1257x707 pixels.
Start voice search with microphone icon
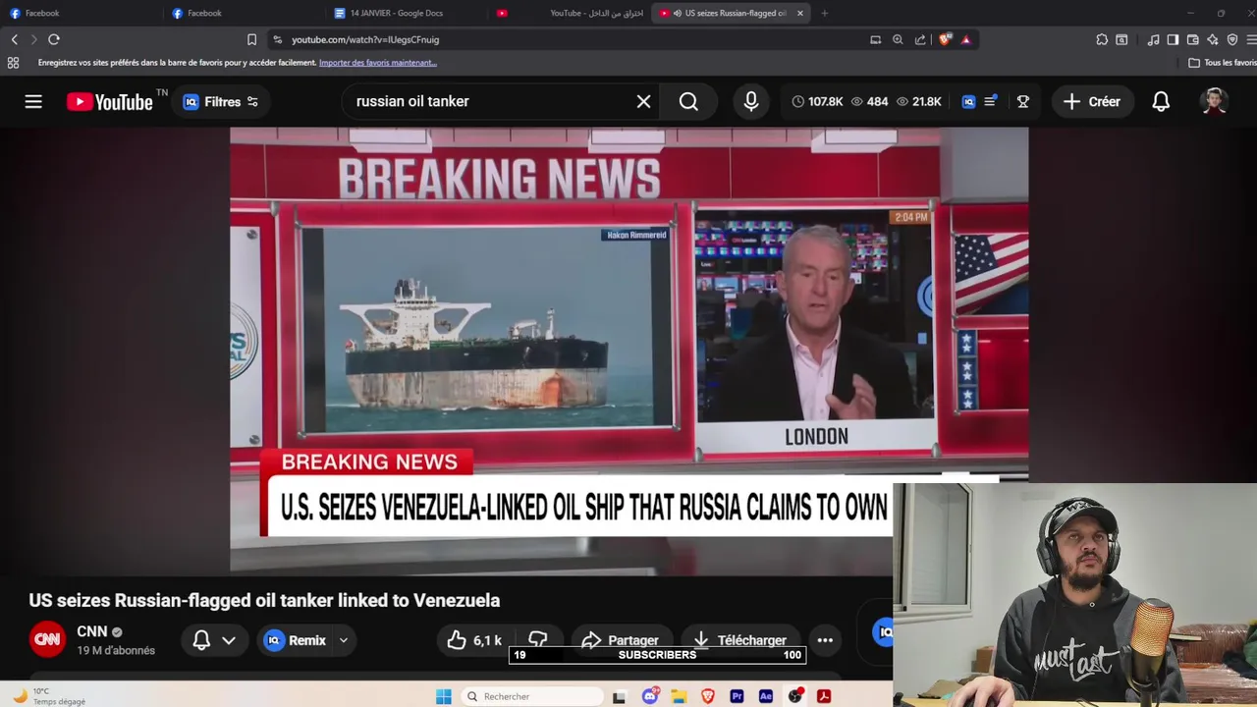751,101
